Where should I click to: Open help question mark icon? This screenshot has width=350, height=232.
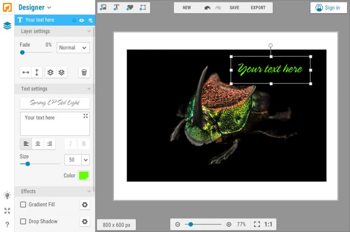[7, 224]
